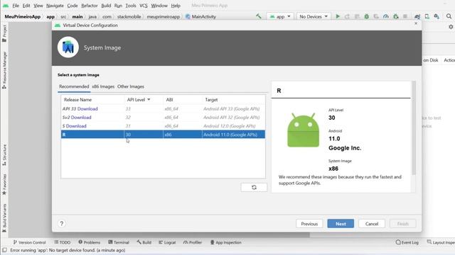This screenshot has width=455, height=255.
Task: Click the ABI column header
Action: click(169, 99)
